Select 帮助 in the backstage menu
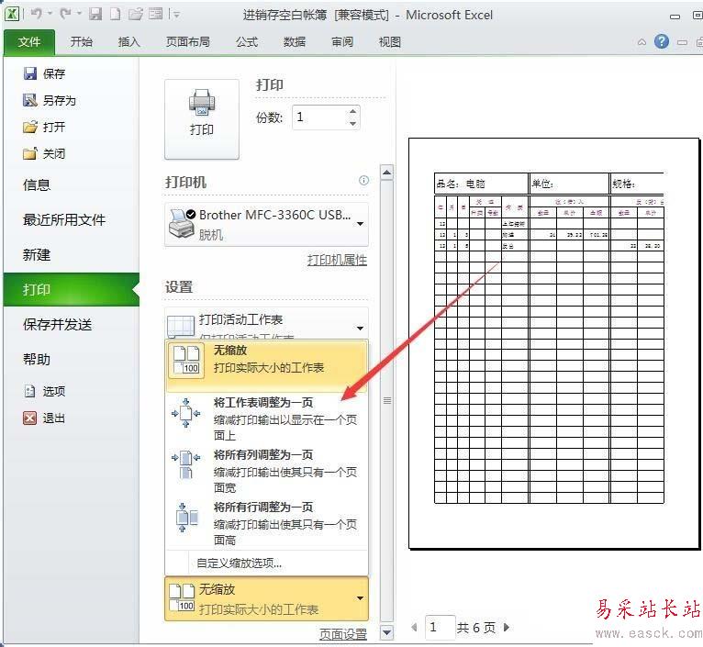The width and height of the screenshot is (703, 647). pos(37,359)
